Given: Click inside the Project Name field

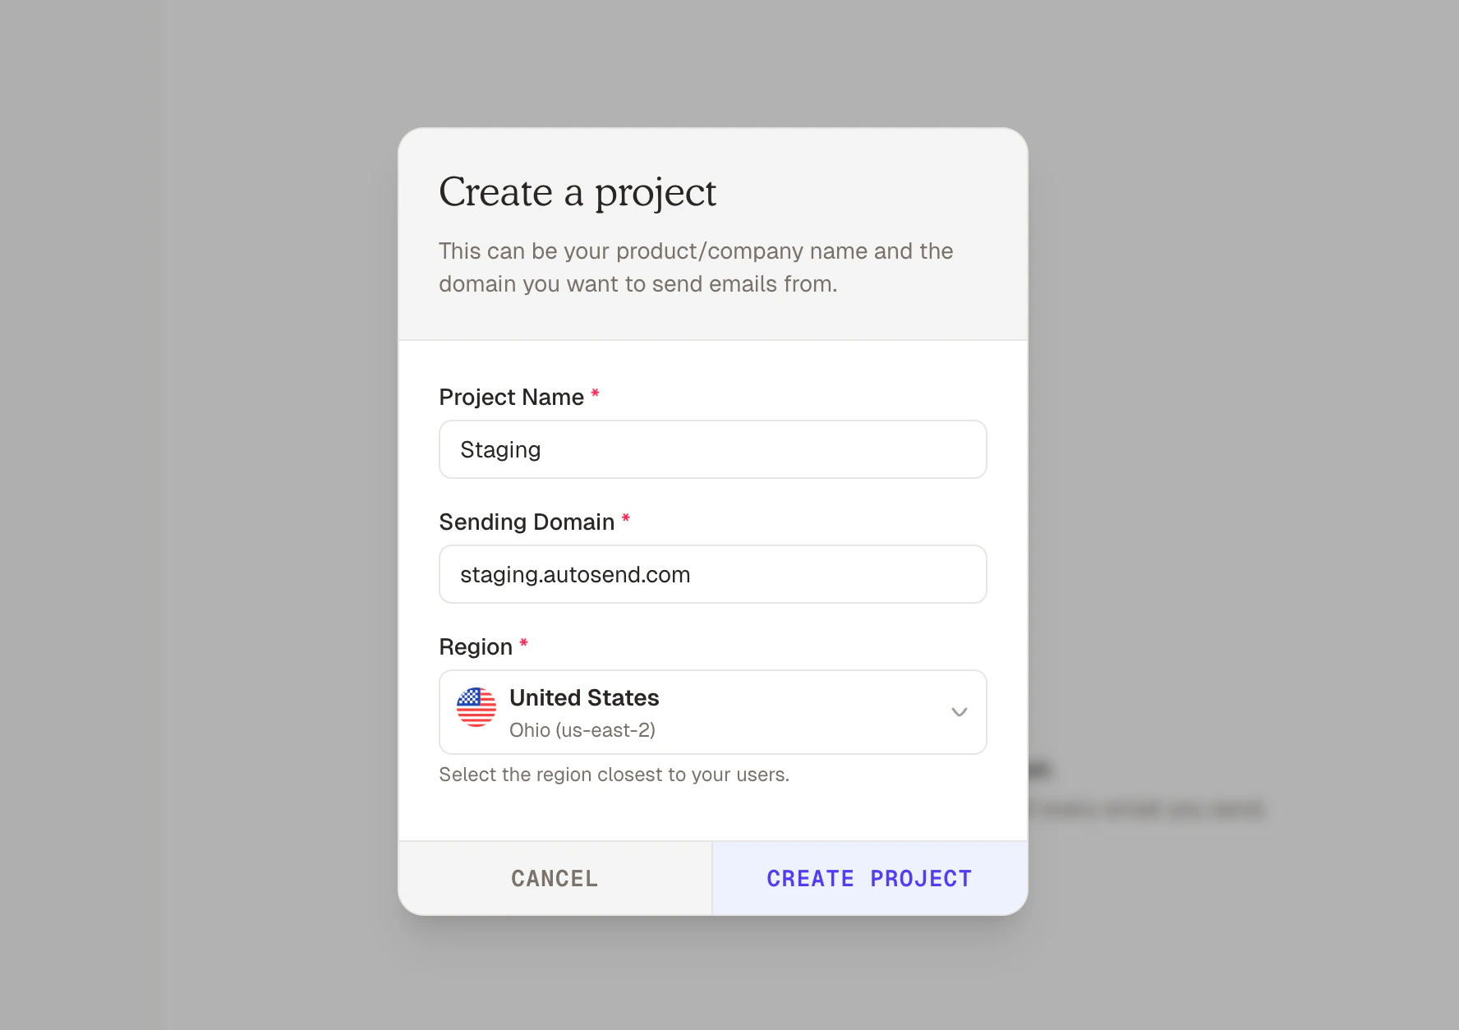Looking at the screenshot, I should (x=711, y=449).
